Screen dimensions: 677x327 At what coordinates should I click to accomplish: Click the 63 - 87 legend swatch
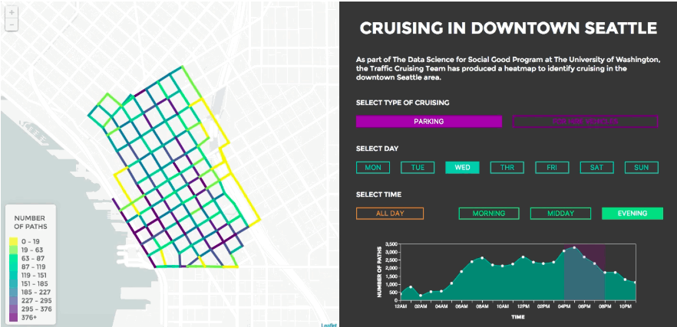pos(14,258)
